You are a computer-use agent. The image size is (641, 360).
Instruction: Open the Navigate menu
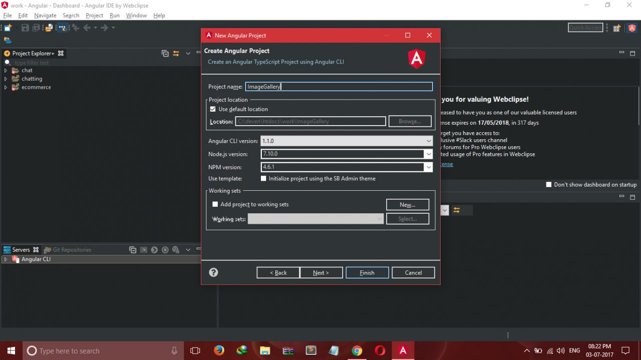45,16
